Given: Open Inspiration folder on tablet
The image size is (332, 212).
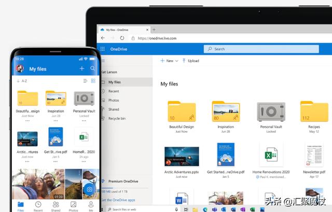Looking at the screenshot, I should [226, 112].
